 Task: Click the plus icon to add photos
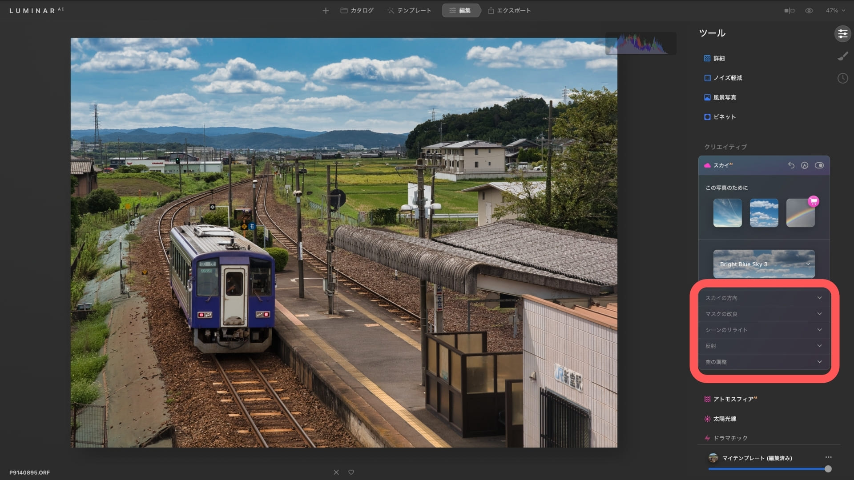pyautogui.click(x=326, y=10)
